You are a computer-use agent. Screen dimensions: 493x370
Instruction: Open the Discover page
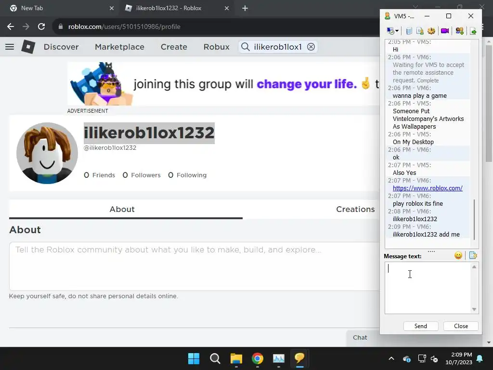61,47
